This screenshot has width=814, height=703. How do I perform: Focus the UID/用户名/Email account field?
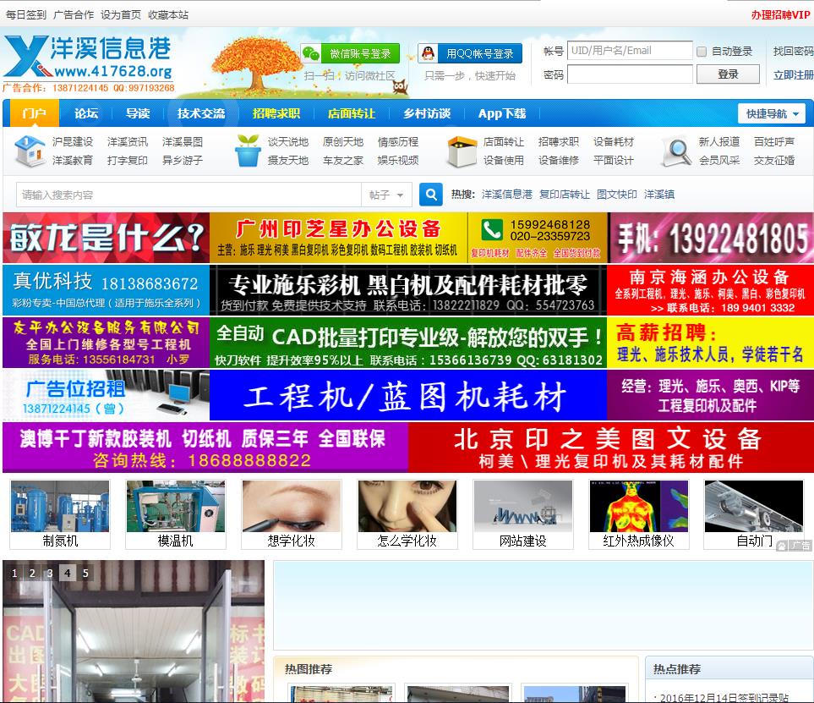tap(630, 51)
